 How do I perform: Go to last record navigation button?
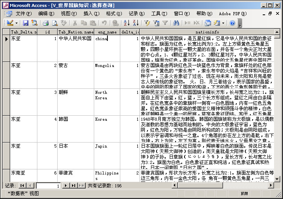pos(74,185)
